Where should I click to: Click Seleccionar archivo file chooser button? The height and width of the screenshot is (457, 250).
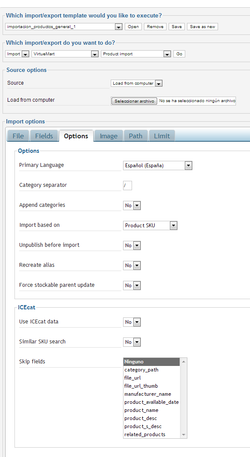(x=134, y=101)
